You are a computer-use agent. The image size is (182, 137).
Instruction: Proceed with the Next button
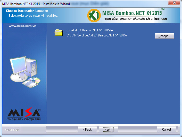[x=109, y=130]
